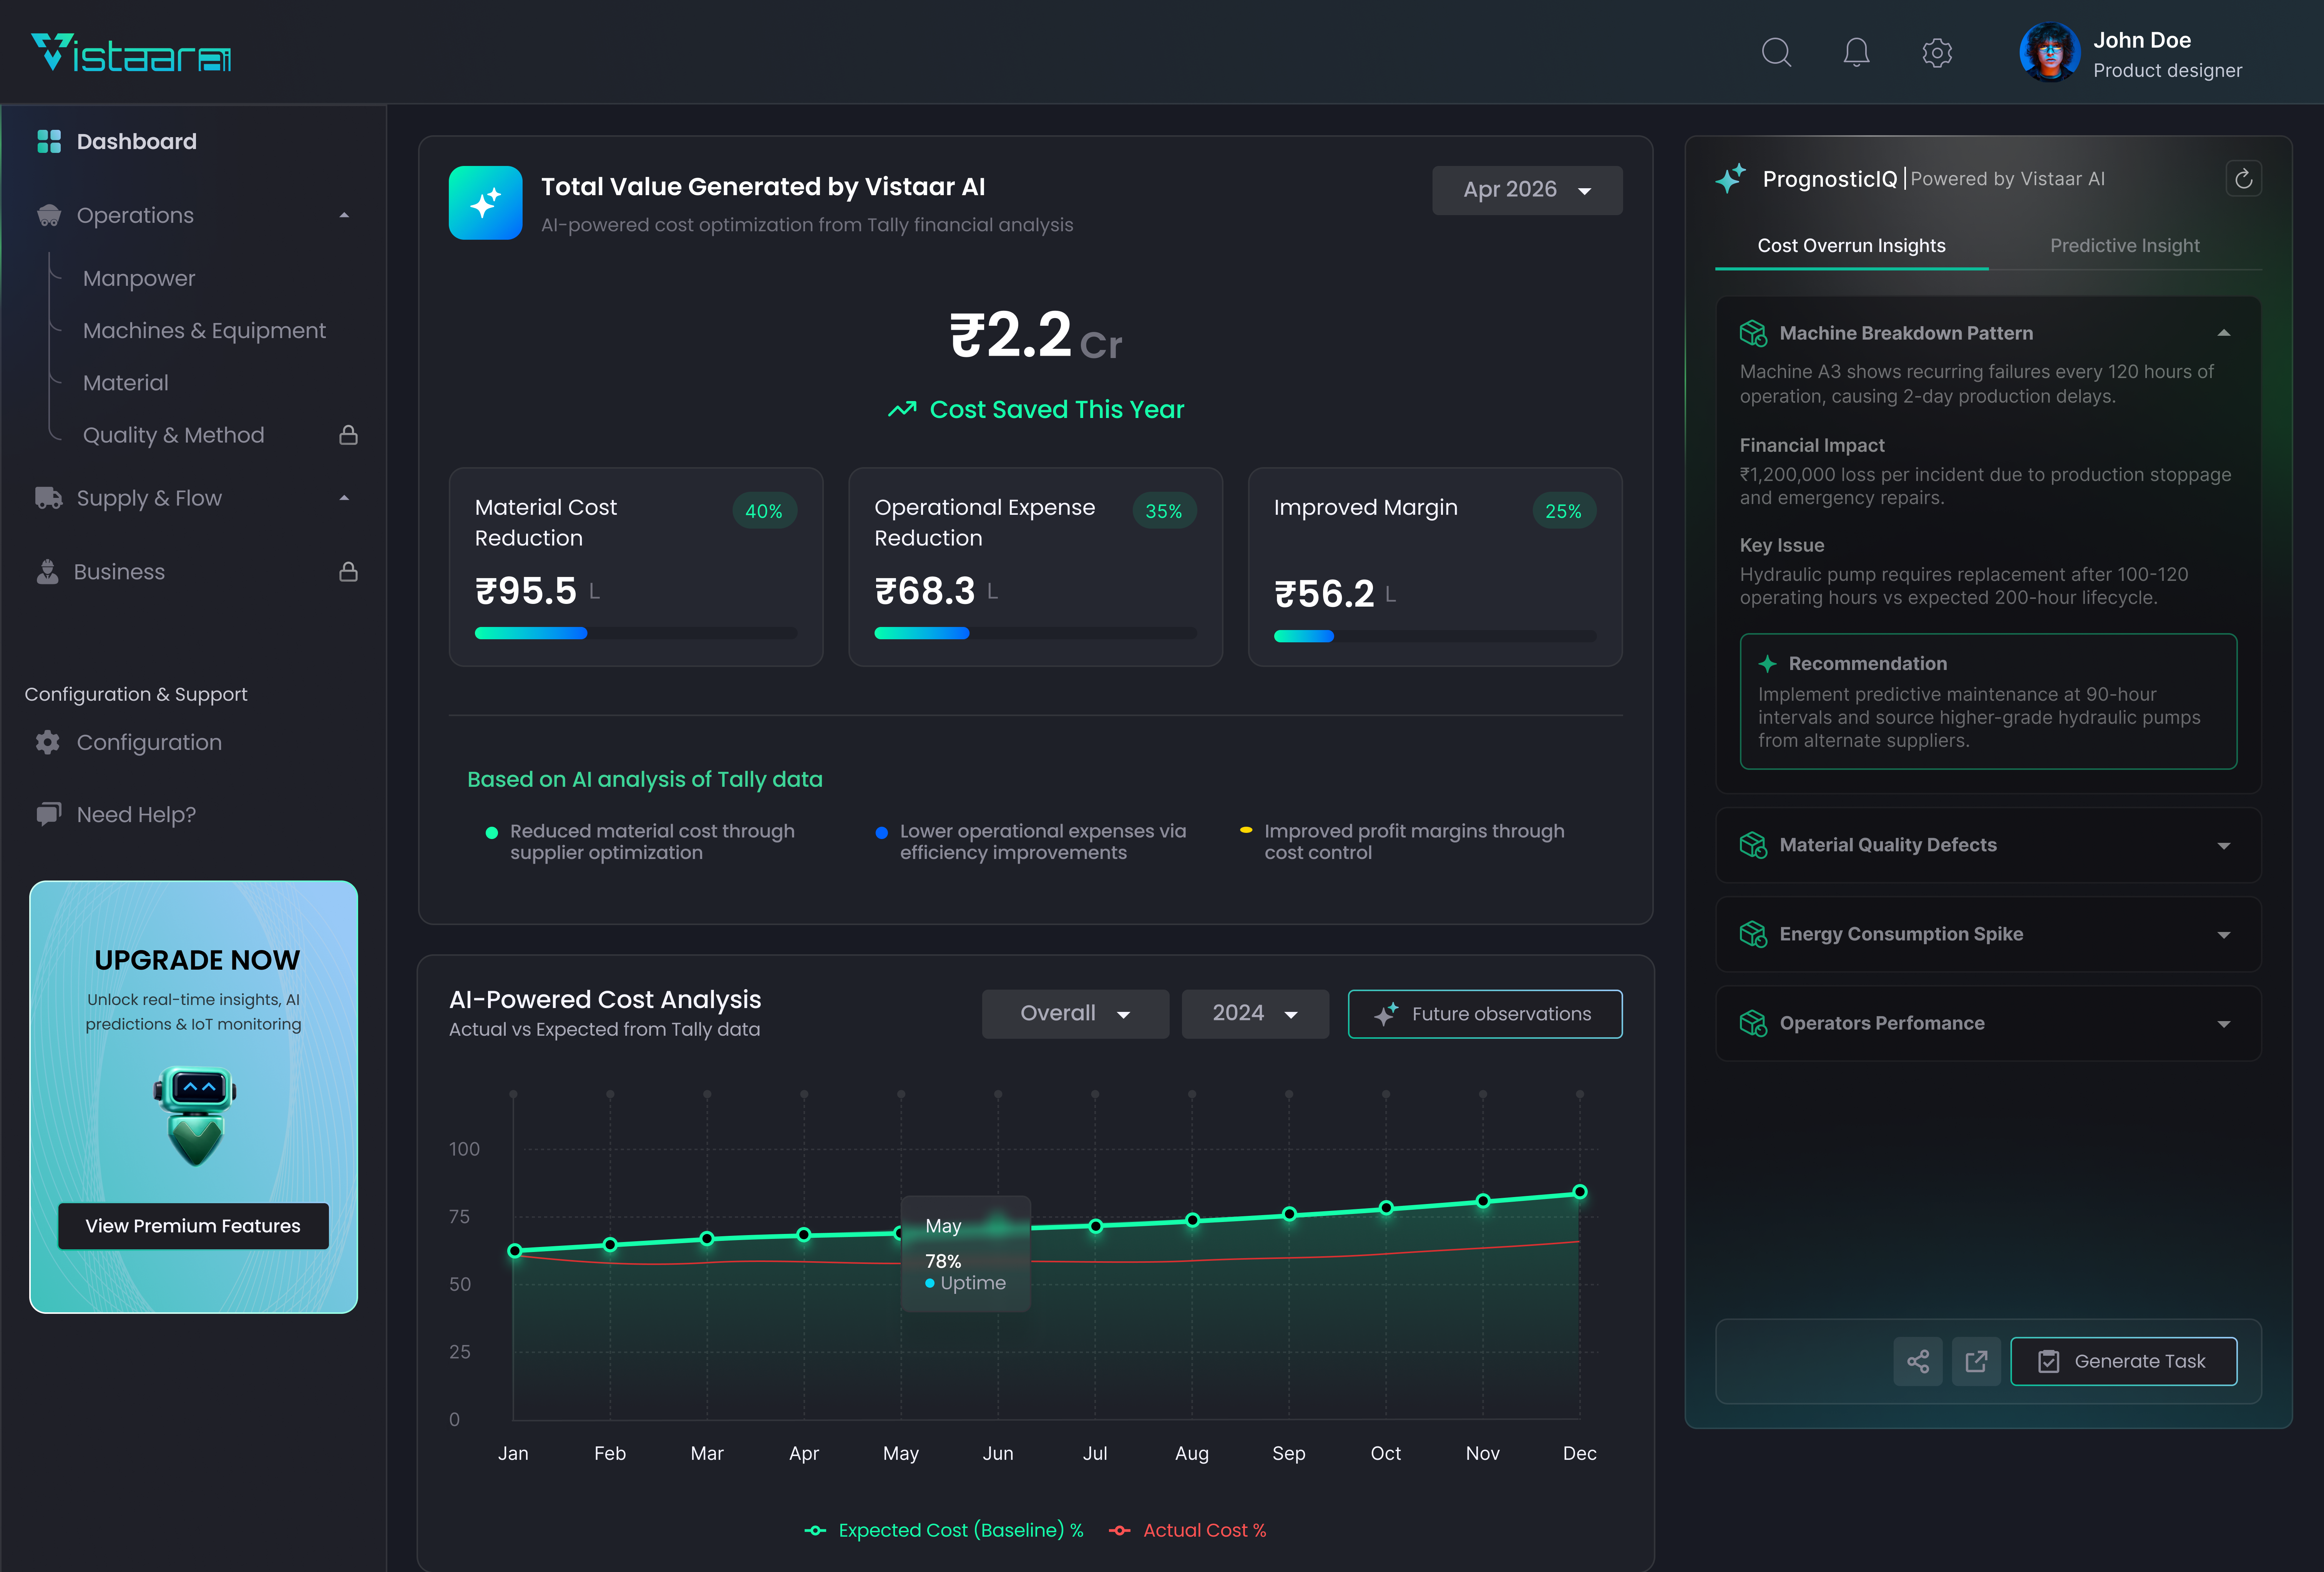Click the Generate Task button
Screen dimensions: 2324x1572
(x=2124, y=1361)
